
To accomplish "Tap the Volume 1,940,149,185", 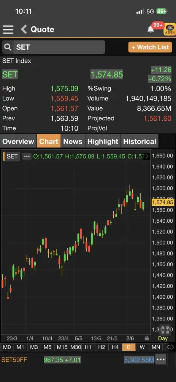I will pos(148,99).
